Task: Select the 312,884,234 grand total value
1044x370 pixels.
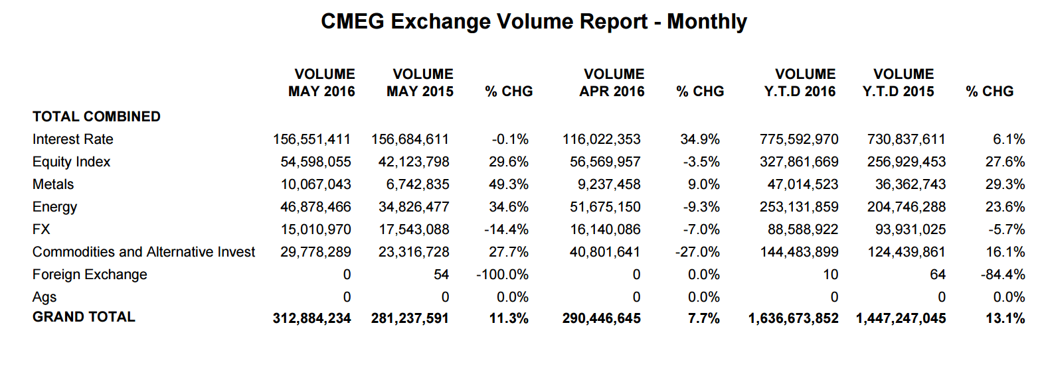Action: [311, 318]
